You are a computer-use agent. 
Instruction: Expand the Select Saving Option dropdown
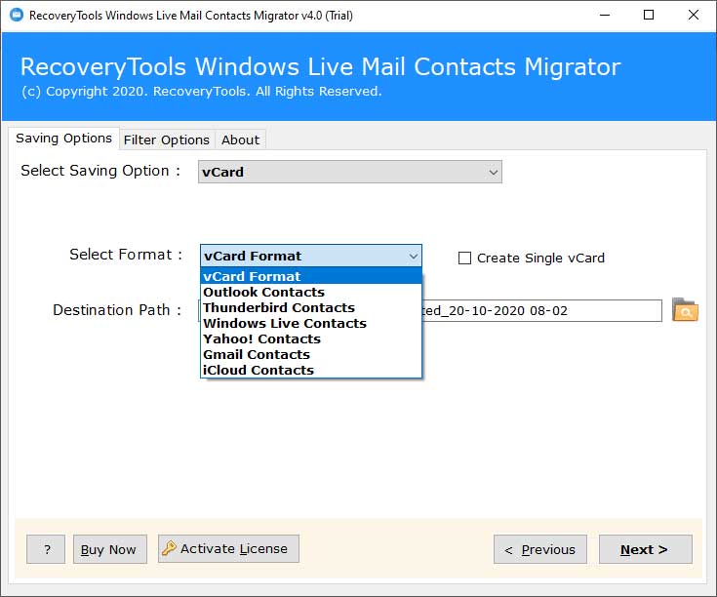pos(494,172)
